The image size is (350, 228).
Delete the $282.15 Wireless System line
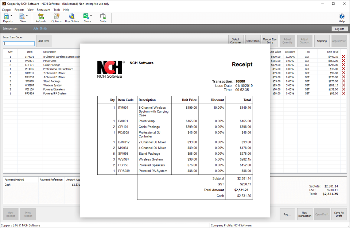pyautogui.click(x=343, y=85)
